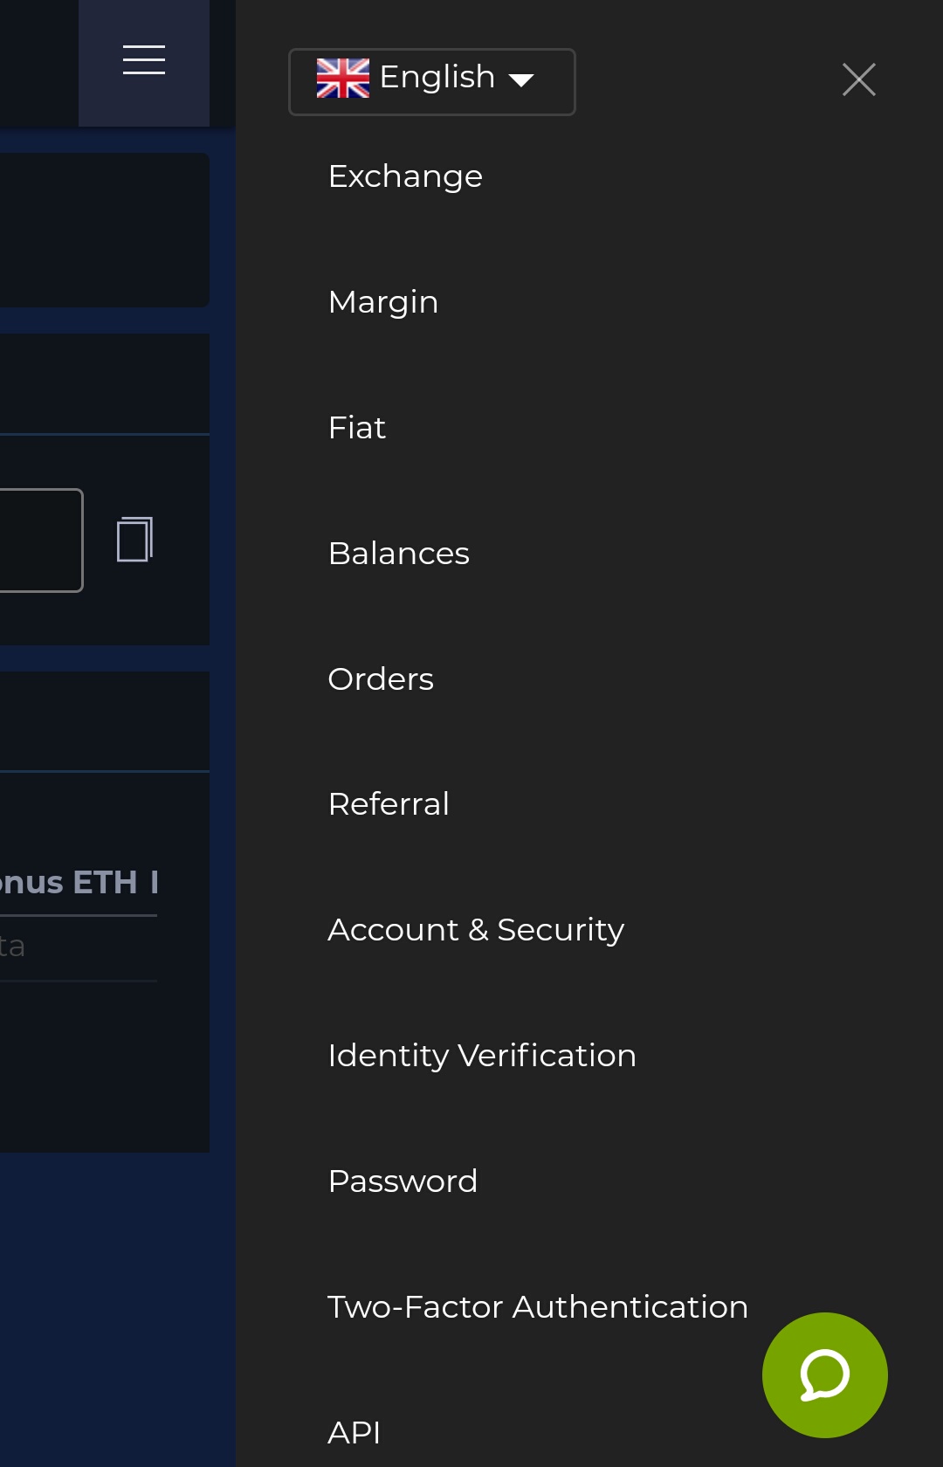Open the Referral section
The image size is (943, 1467).
(x=389, y=804)
